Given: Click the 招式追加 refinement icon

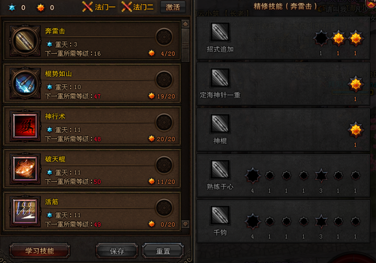Looking at the screenshot, I should 220,32.
